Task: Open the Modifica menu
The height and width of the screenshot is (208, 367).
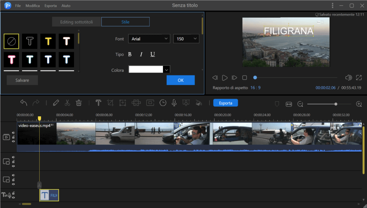Action: click(x=33, y=6)
